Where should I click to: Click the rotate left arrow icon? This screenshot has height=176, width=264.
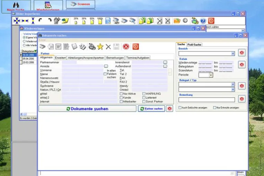(40, 20)
